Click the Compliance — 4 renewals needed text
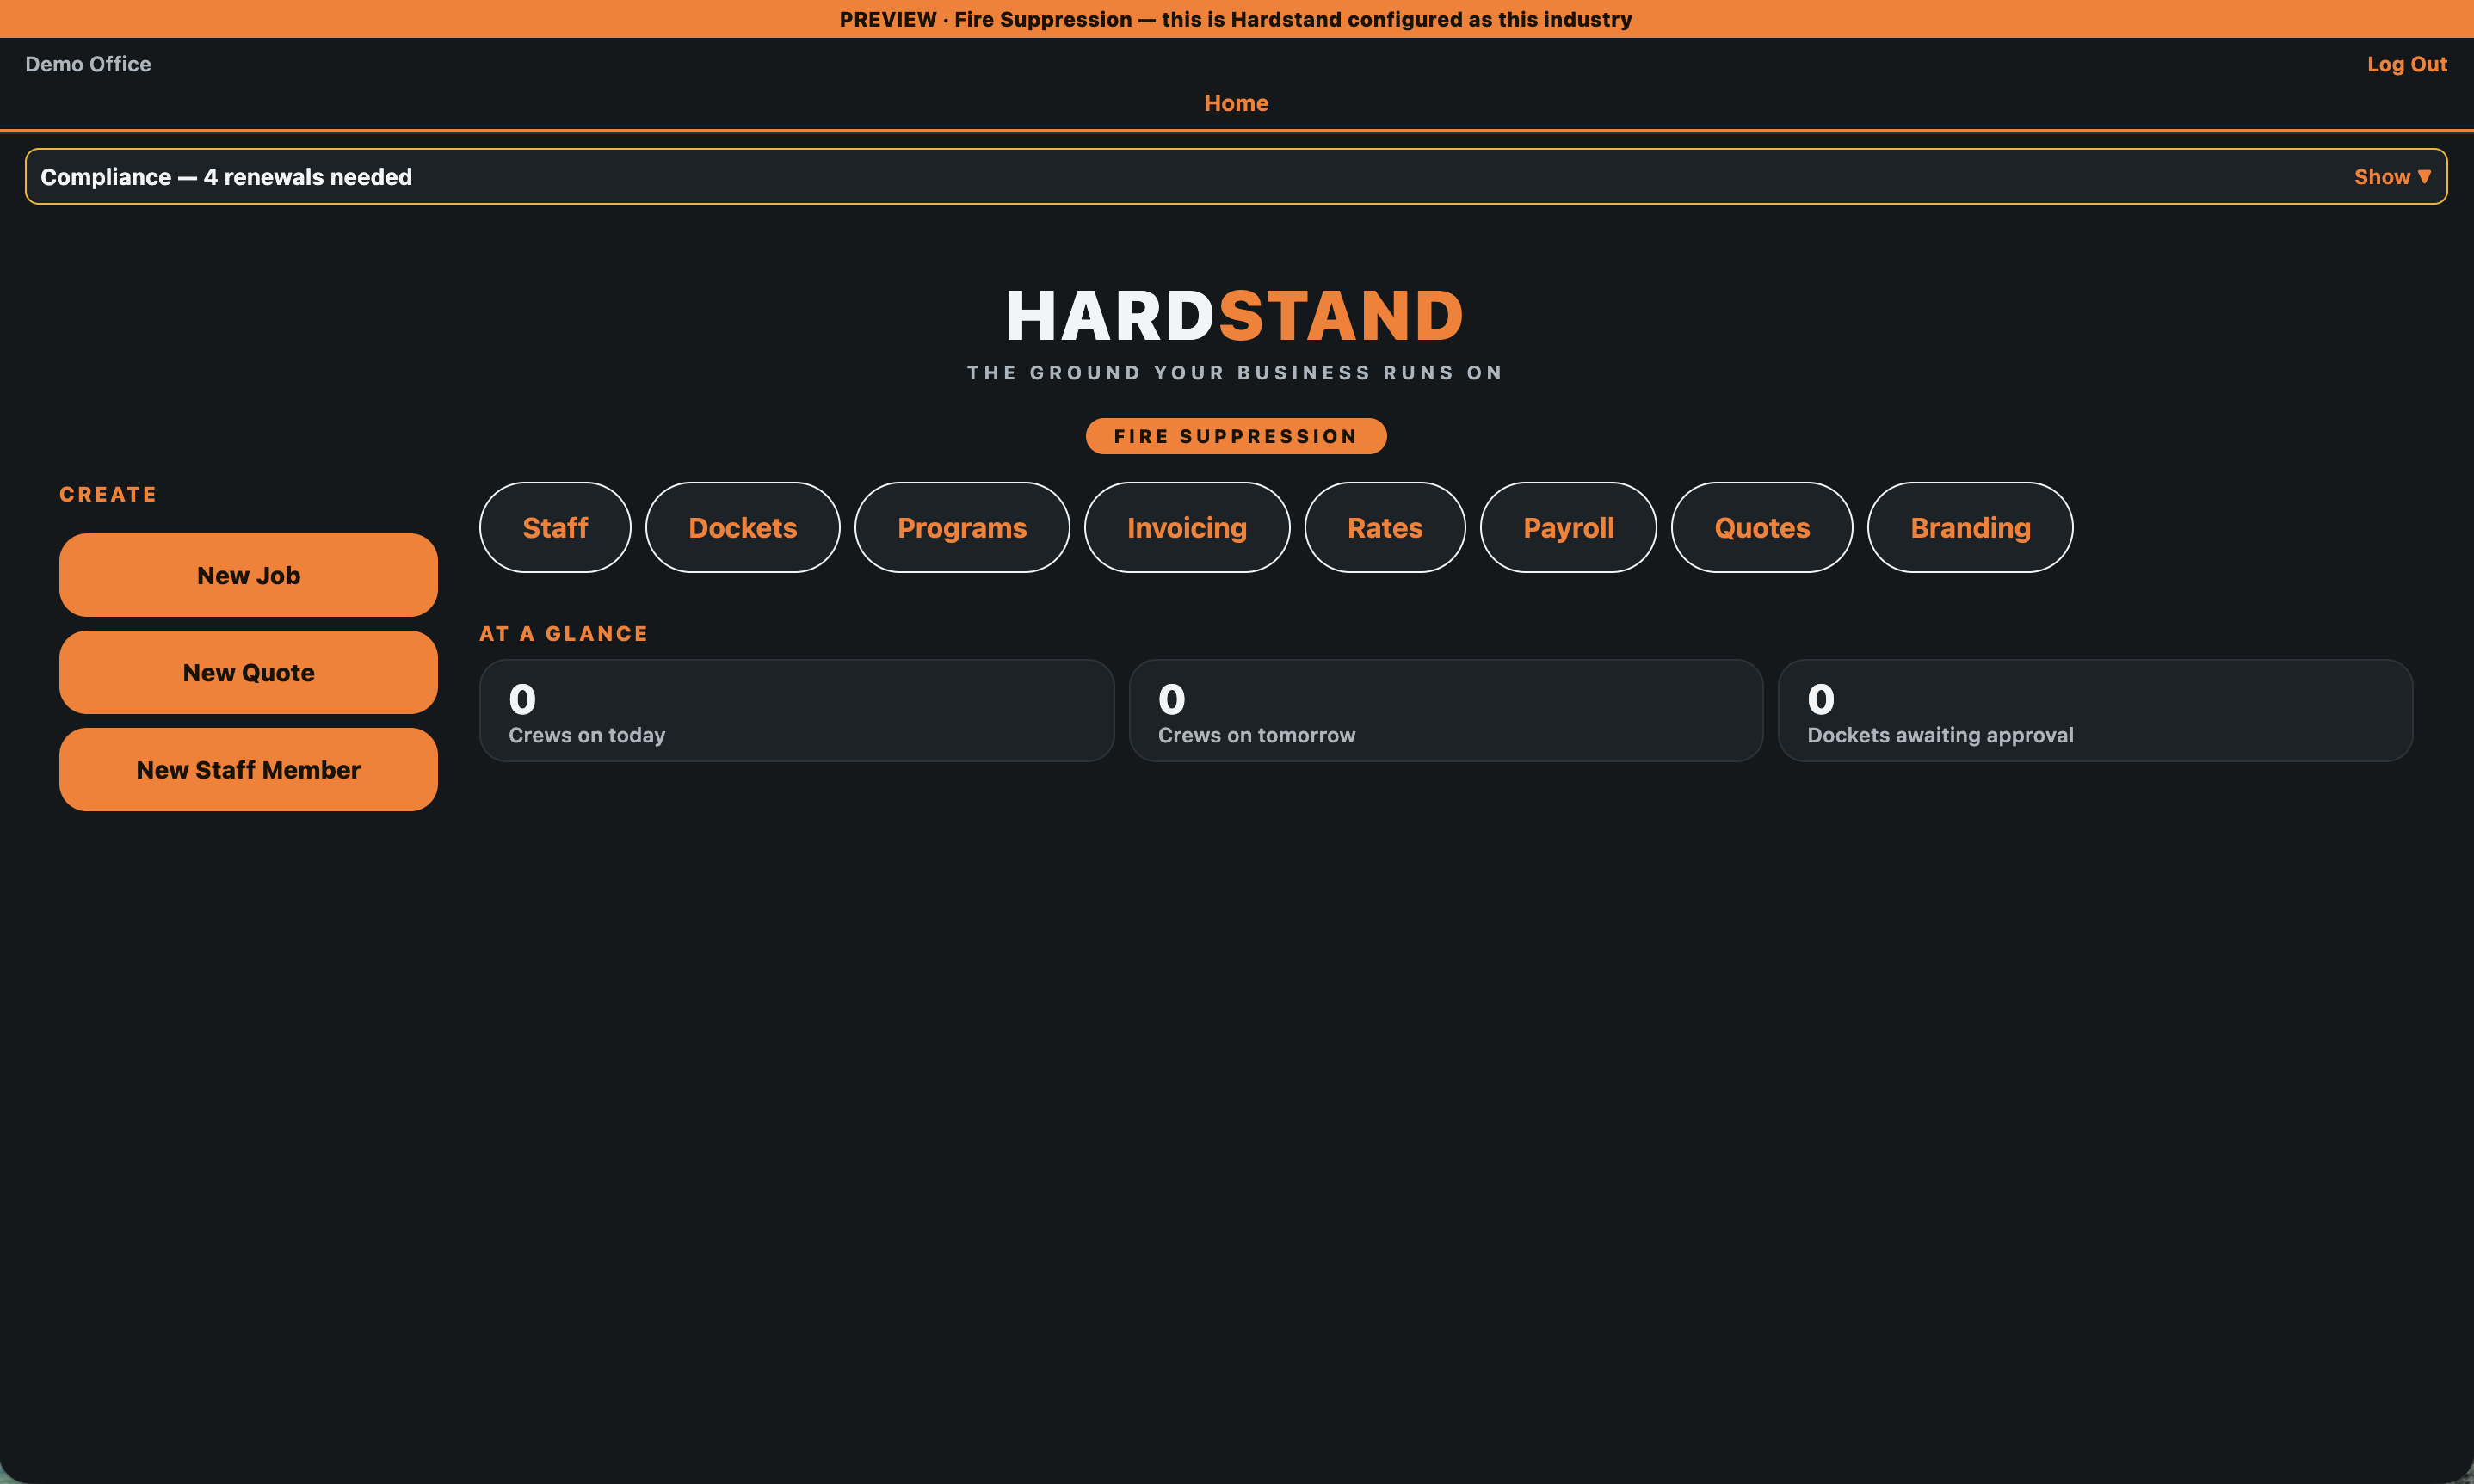Viewport: 2474px width, 1484px height. 226,177
